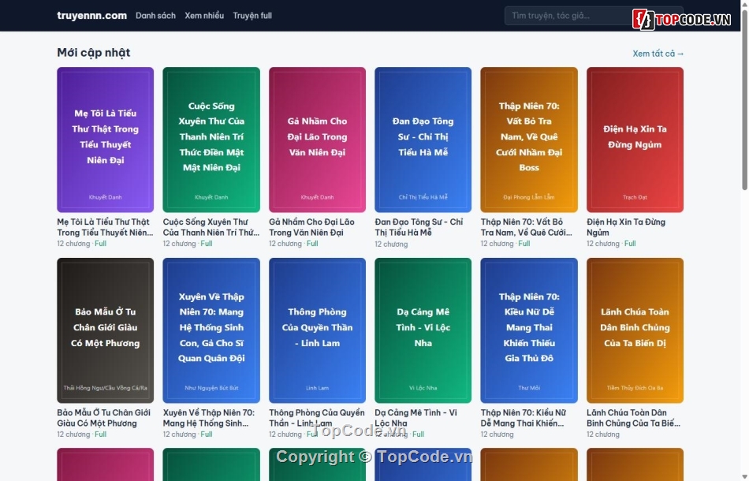Screen dimensions: 749x481
Task: Open the Gả Nhầm Cho Đại Lão cover
Action: [317, 140]
